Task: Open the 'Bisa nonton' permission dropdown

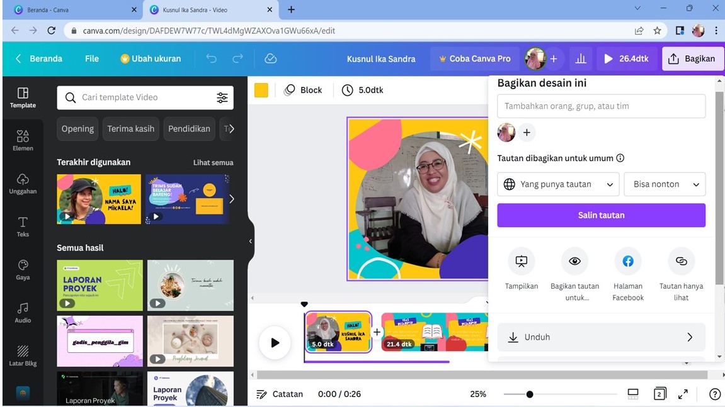Action: 665,184
